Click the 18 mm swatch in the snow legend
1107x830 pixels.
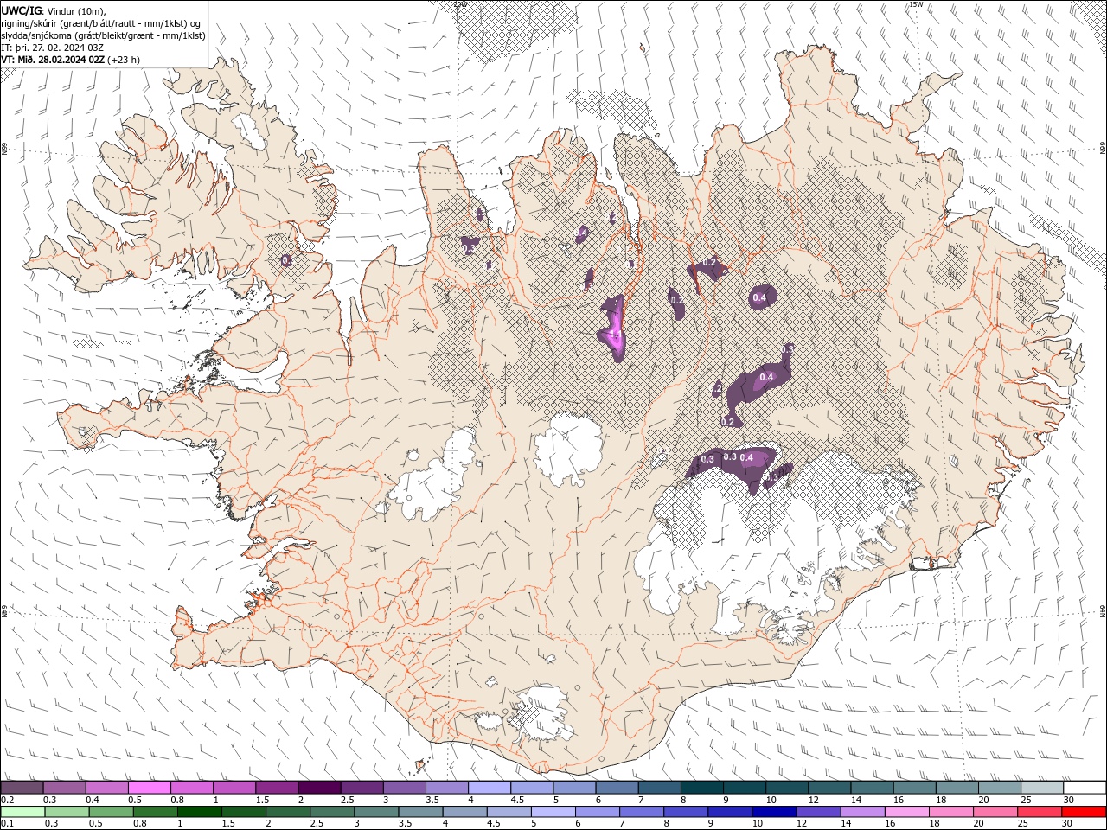(957, 788)
